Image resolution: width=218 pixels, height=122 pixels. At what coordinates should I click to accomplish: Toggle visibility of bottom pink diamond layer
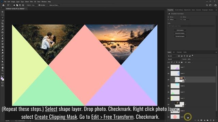coord(168,117)
